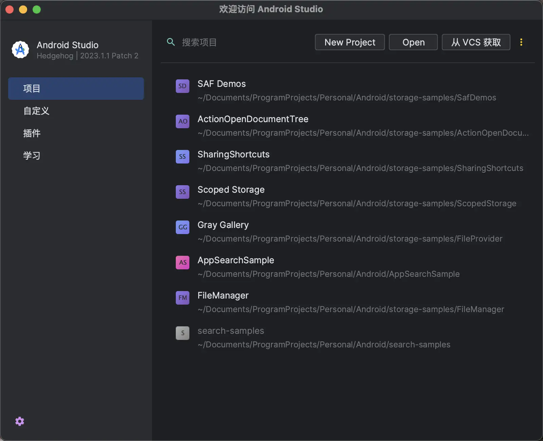Click the Open button
Screen dimensions: 543x441
click(413, 42)
